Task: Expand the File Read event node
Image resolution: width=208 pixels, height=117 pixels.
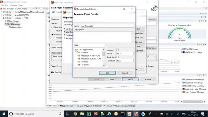Action: pos(77,62)
